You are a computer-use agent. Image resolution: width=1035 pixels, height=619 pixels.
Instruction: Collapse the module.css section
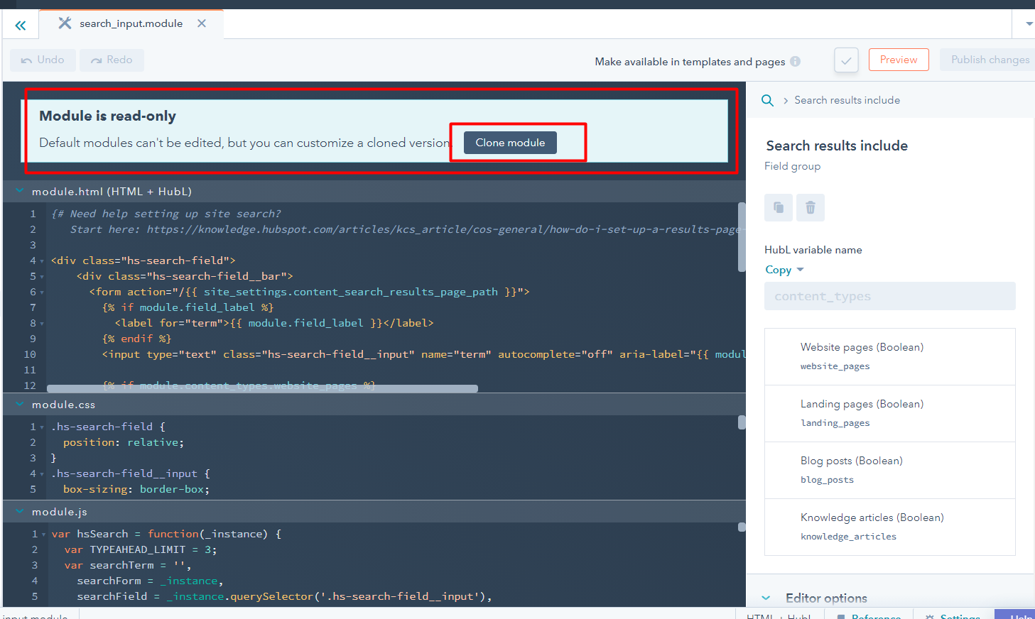pyautogui.click(x=20, y=404)
